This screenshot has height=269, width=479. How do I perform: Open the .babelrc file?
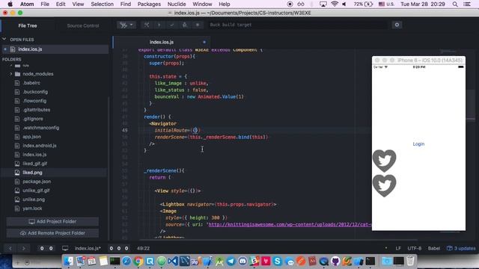tap(31, 83)
